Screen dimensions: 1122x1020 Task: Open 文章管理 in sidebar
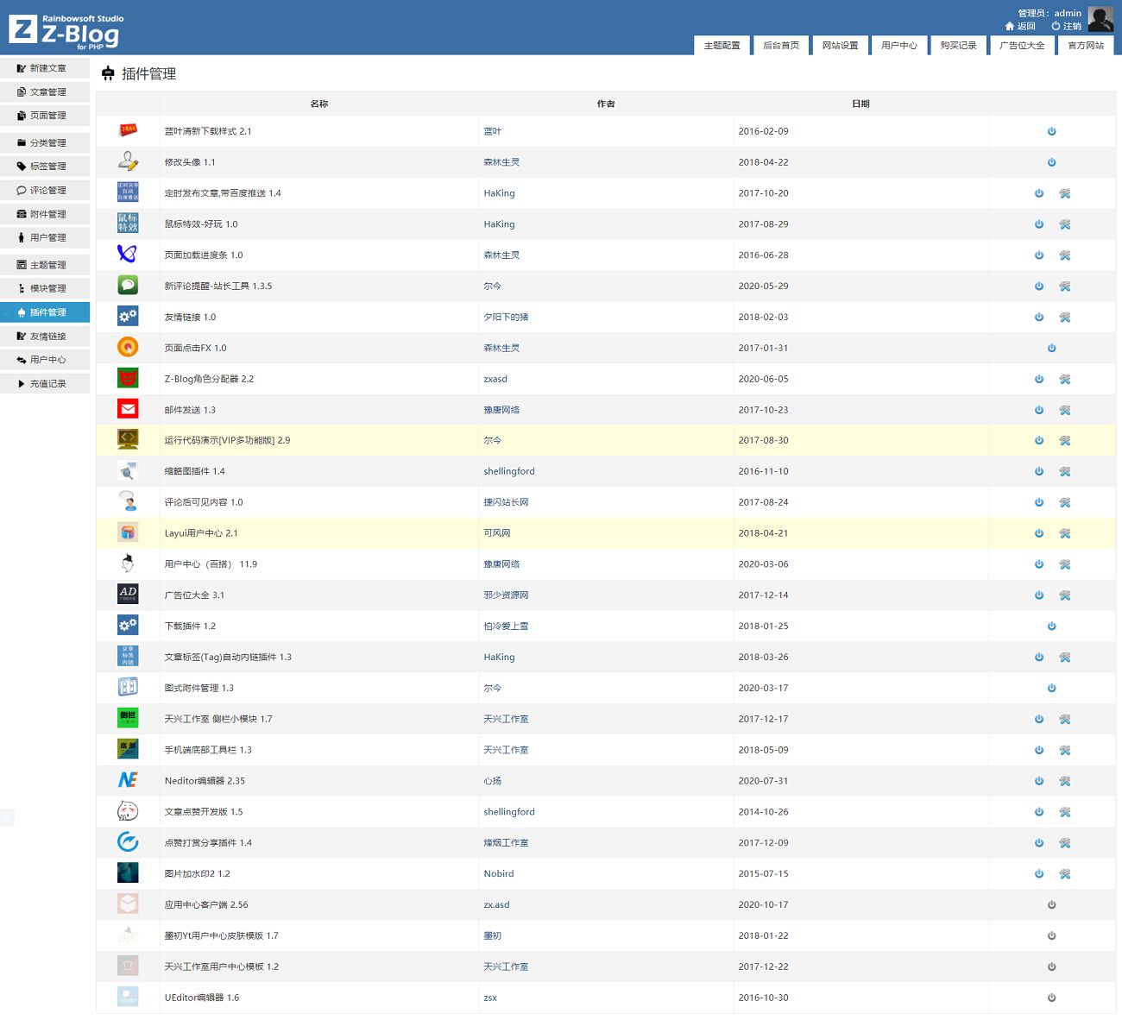[x=45, y=92]
